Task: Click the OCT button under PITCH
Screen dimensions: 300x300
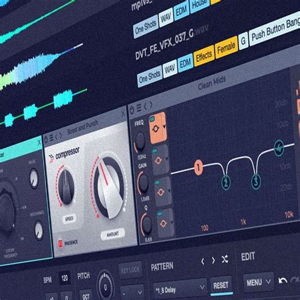Action: [x=86, y=296]
